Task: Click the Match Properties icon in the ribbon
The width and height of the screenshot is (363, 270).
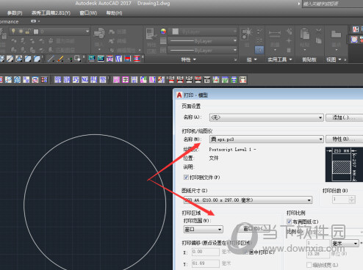Action: [150, 34]
